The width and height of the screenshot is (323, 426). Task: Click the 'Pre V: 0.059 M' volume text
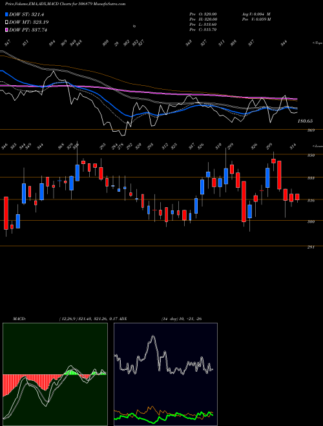(x=256, y=19)
